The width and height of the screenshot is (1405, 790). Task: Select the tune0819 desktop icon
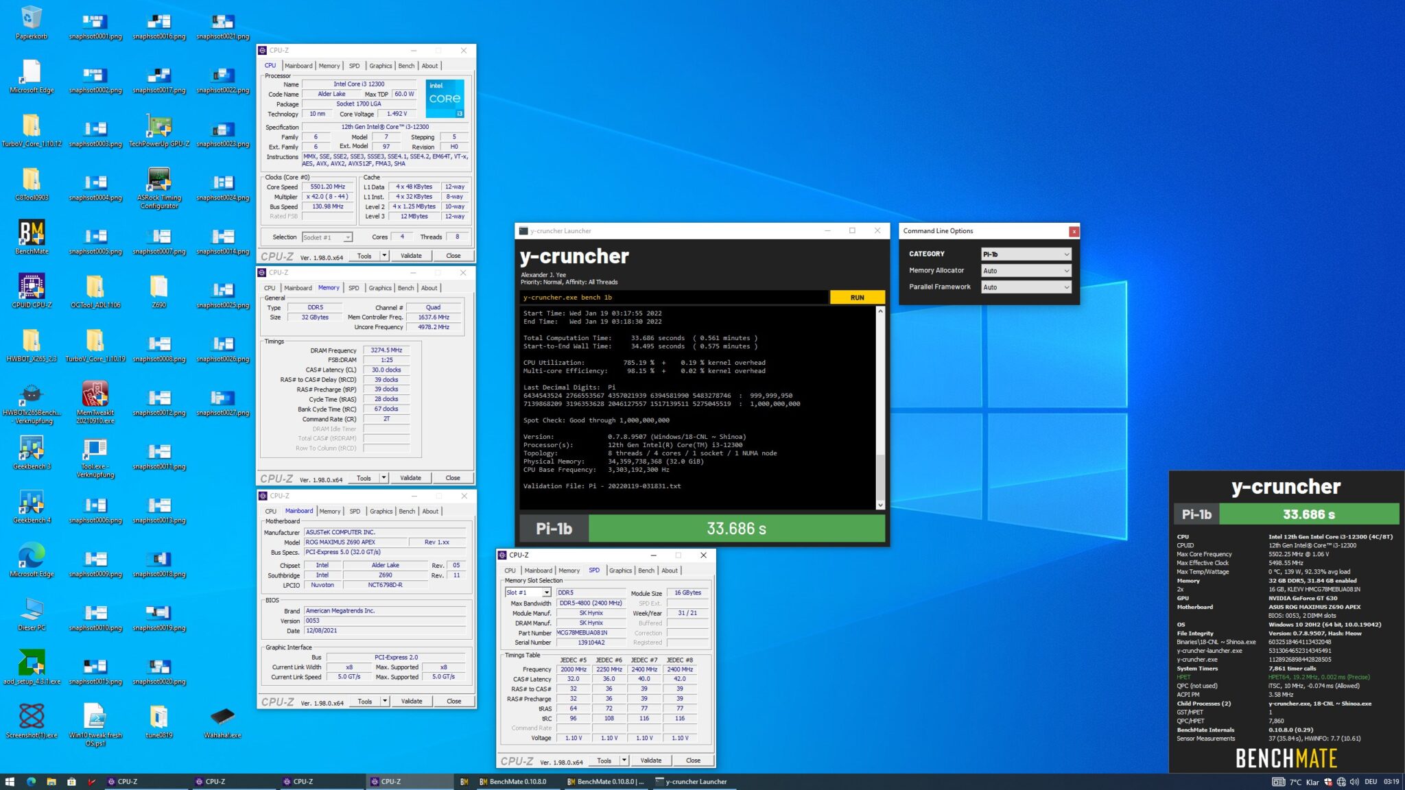(x=159, y=721)
